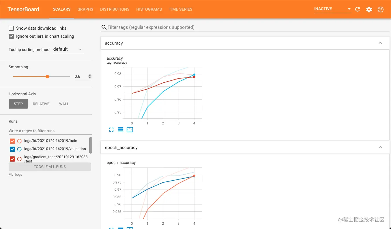The width and height of the screenshot is (391, 229).
Task: Expand the accuracy chart to full size
Action: 111,130
